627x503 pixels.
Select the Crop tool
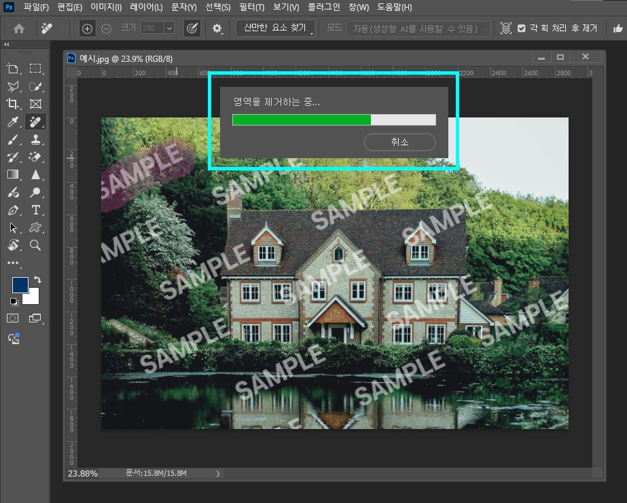click(x=13, y=104)
